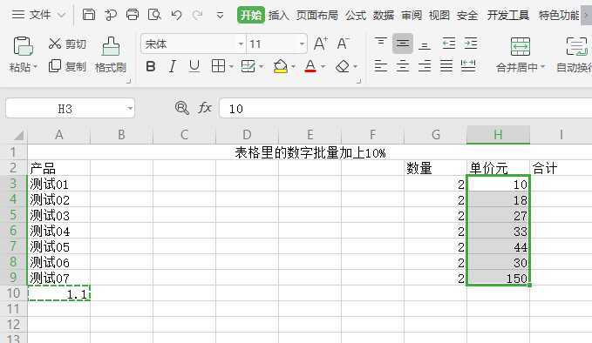Click the formula bar containing 10

coord(405,109)
